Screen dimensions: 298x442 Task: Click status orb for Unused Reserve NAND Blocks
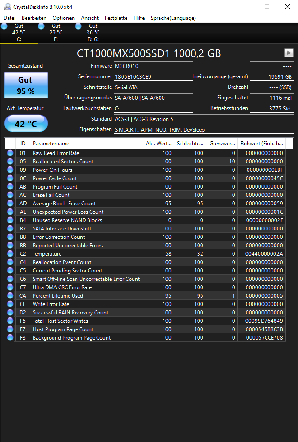[x=10, y=220]
